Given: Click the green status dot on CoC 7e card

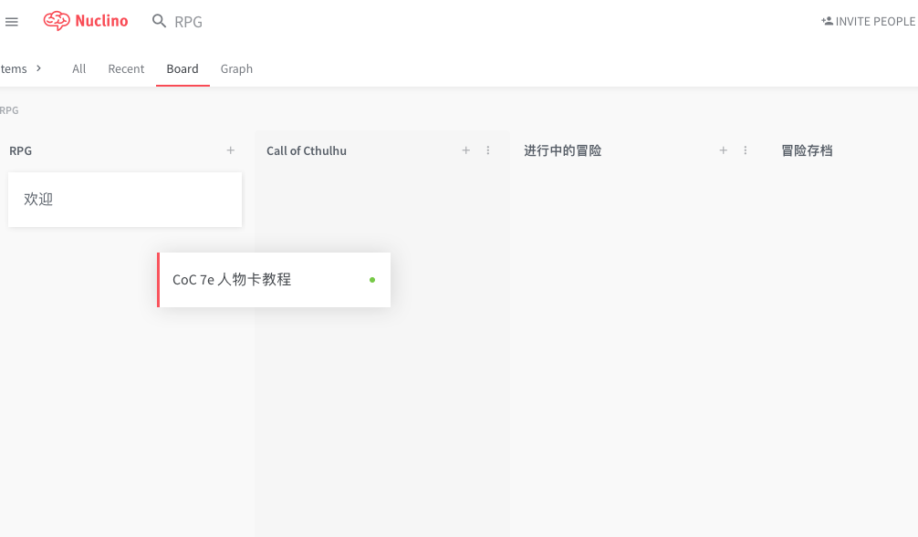Looking at the screenshot, I should [371, 280].
